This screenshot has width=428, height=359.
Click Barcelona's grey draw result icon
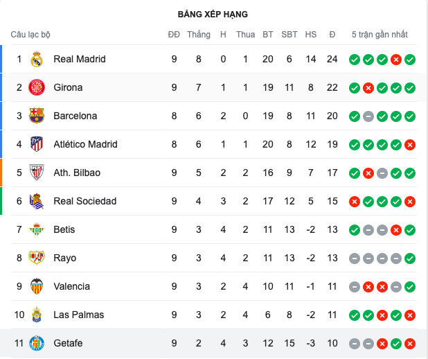[x=368, y=116]
